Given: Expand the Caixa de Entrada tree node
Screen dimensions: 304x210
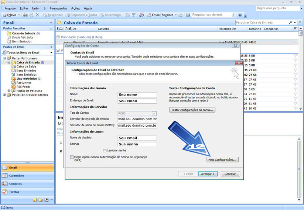Looking at the screenshot, I should [9, 62].
